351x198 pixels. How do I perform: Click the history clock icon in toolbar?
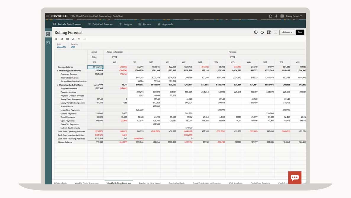[x=79, y=39]
